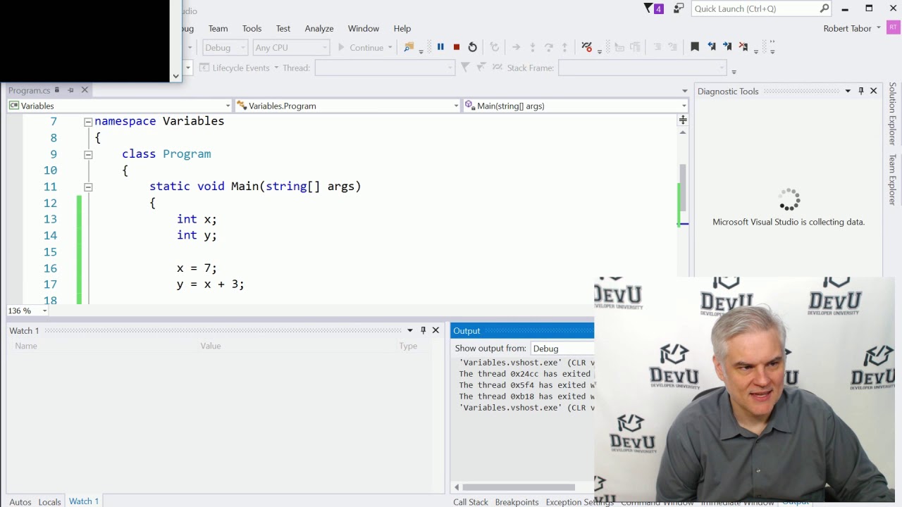Open the Team Explorer side tab

[892, 180]
